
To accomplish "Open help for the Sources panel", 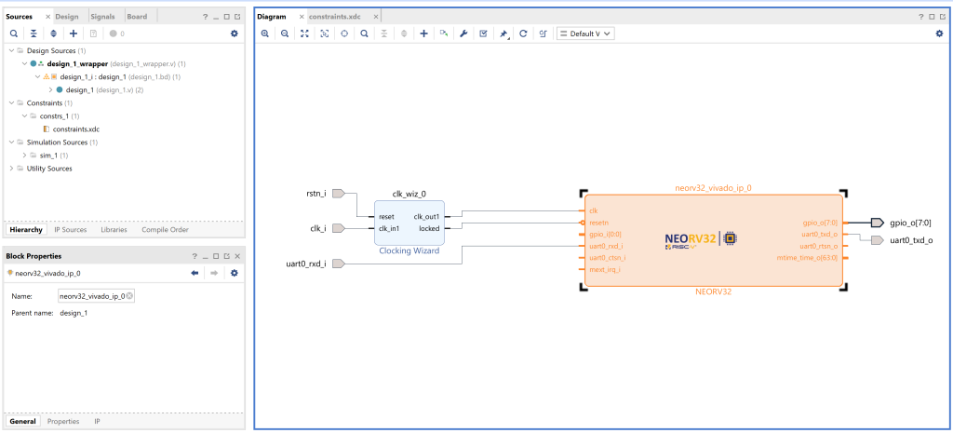I will tap(206, 17).
